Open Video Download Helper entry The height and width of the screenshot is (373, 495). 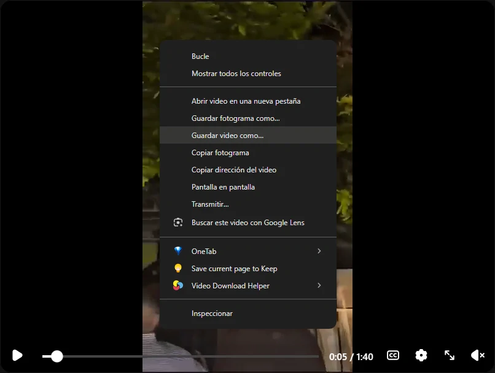pos(248,286)
